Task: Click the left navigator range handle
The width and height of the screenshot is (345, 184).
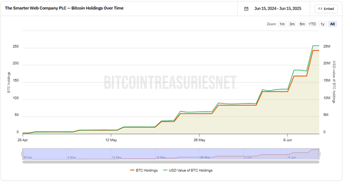Action: 22,154
